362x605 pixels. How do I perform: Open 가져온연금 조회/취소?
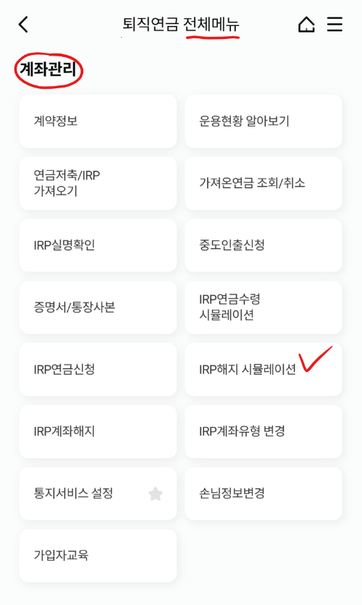point(264,183)
